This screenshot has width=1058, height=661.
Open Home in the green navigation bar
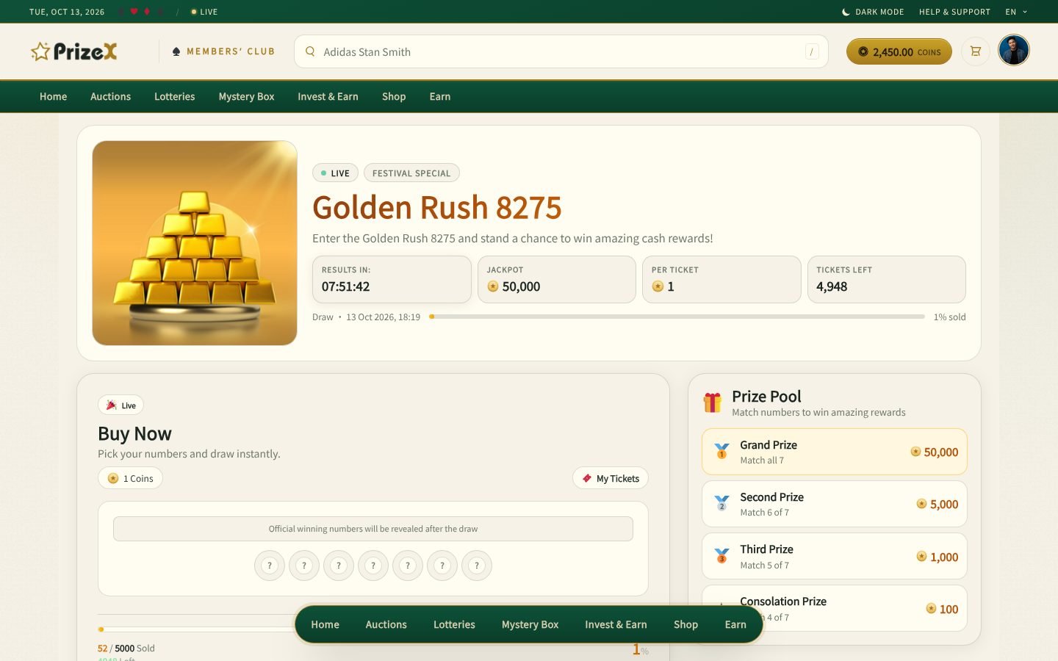pyautogui.click(x=53, y=96)
